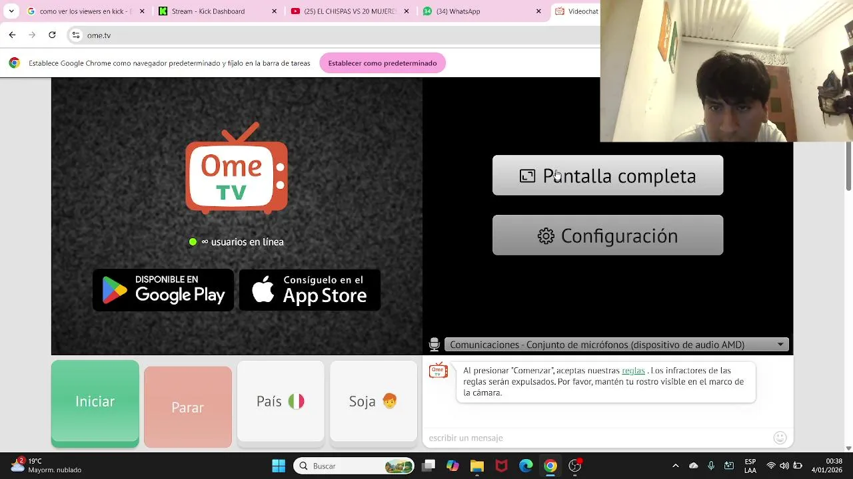Viewport: 853px width, 479px height.
Task: View site information icon in address bar
Action: point(76,35)
